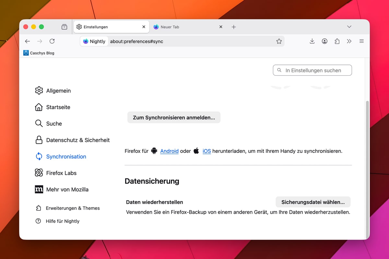Open the Firefox View icon
Viewport: 389px width, 259px height.
click(x=65, y=27)
